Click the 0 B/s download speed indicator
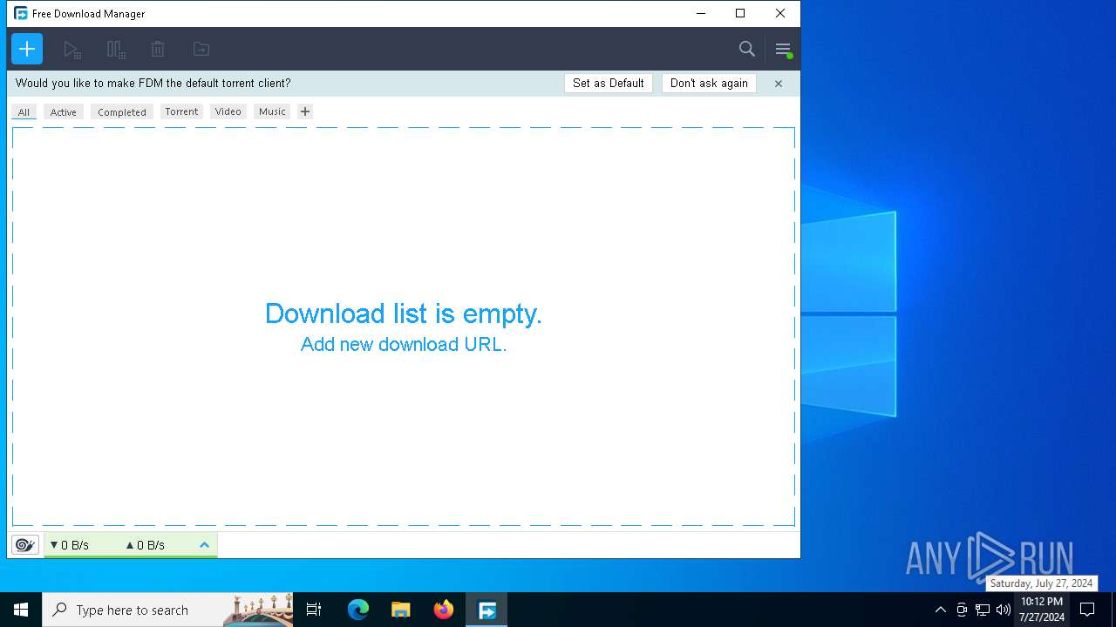The image size is (1116, 627). coord(69,545)
